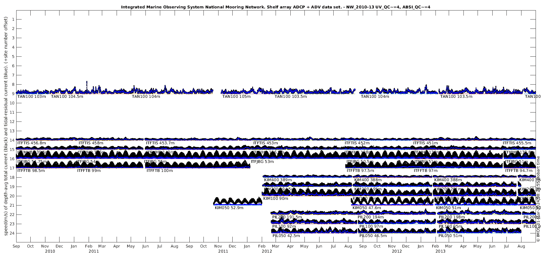The image size is (541, 255).
Task: Select the ITFTIS 455.5m label
Action: [x=517, y=143]
